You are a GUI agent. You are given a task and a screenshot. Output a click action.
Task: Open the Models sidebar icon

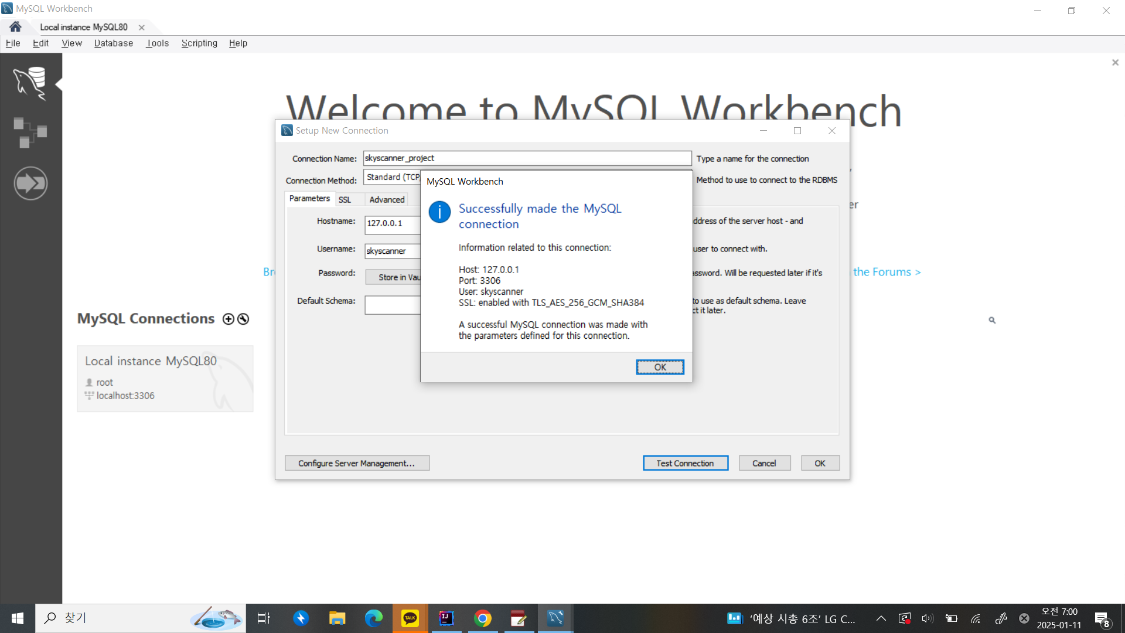tap(30, 133)
